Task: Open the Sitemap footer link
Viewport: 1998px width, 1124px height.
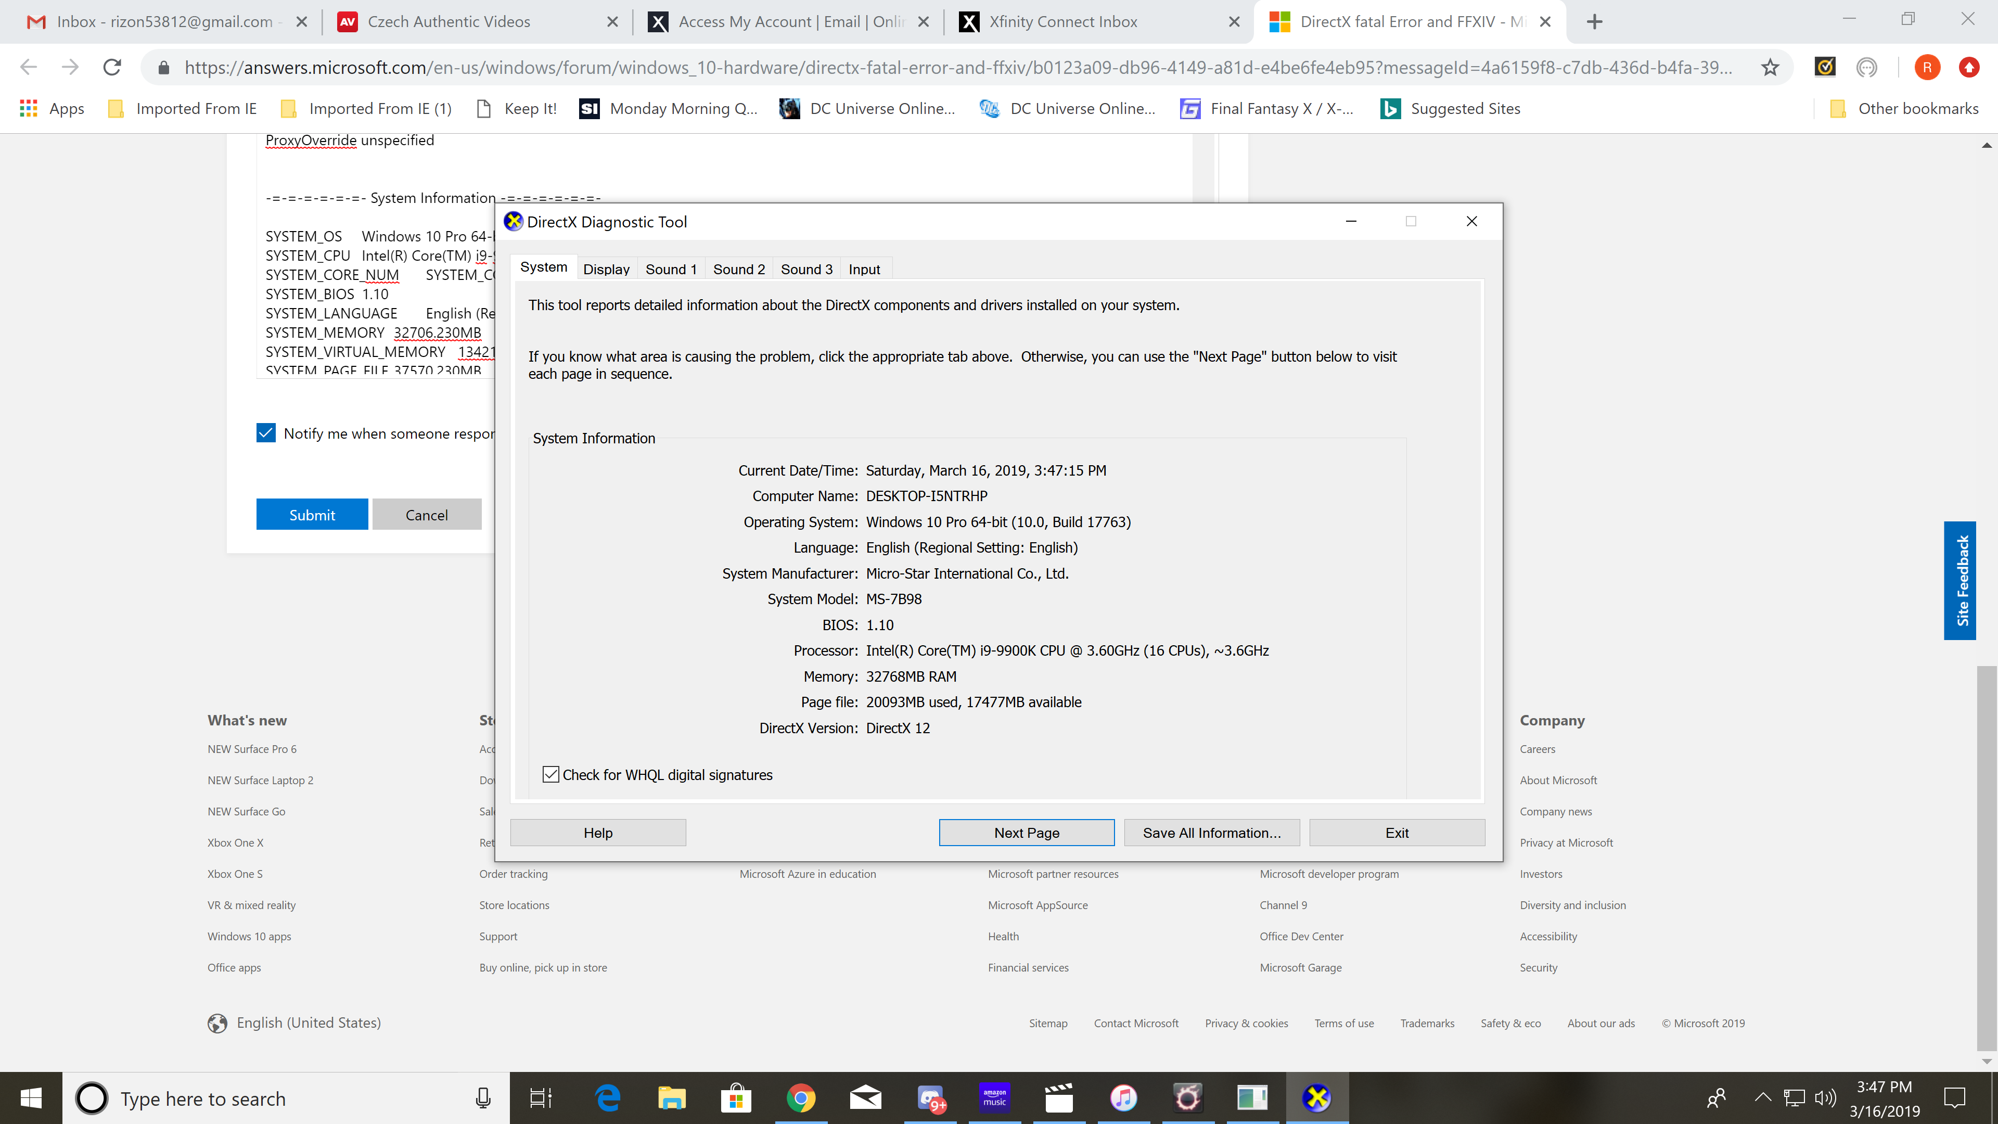Action: pos(1048,1023)
